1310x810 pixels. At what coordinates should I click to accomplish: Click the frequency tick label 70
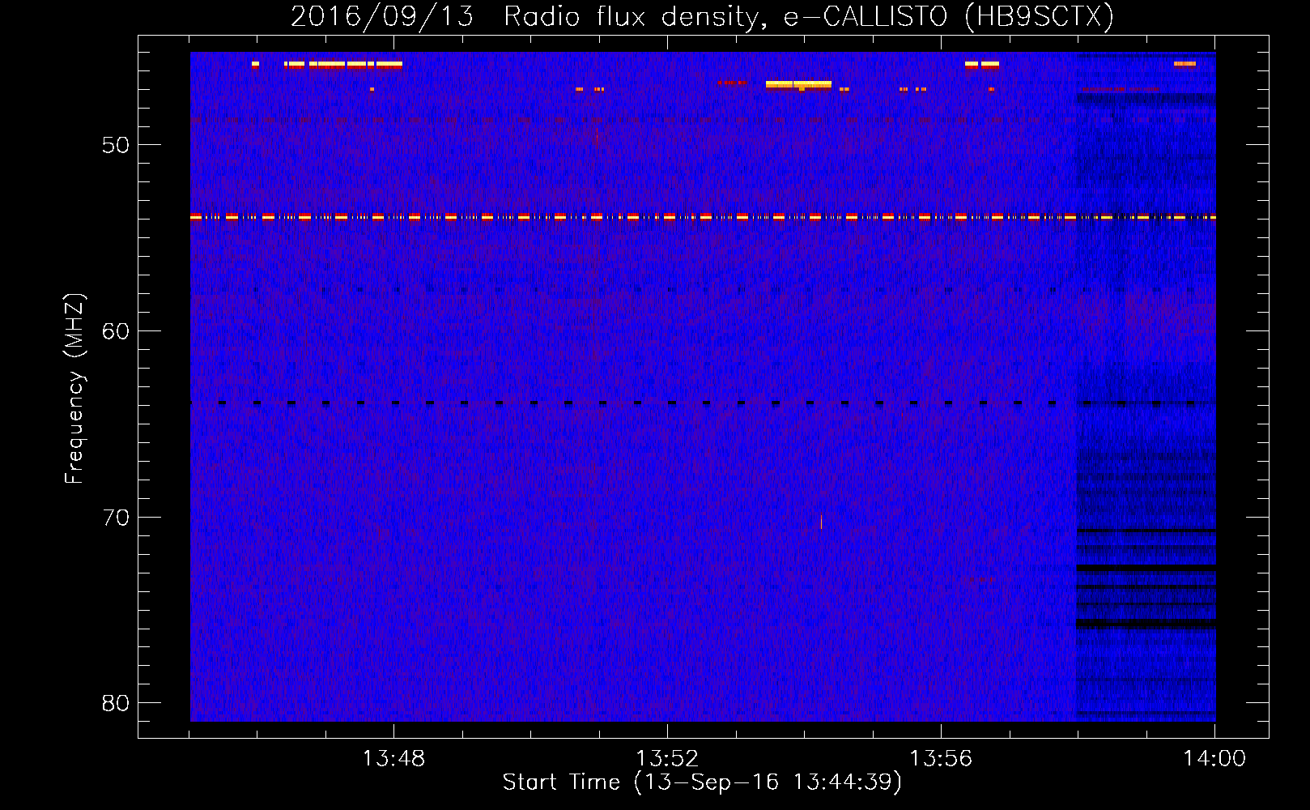point(116,518)
